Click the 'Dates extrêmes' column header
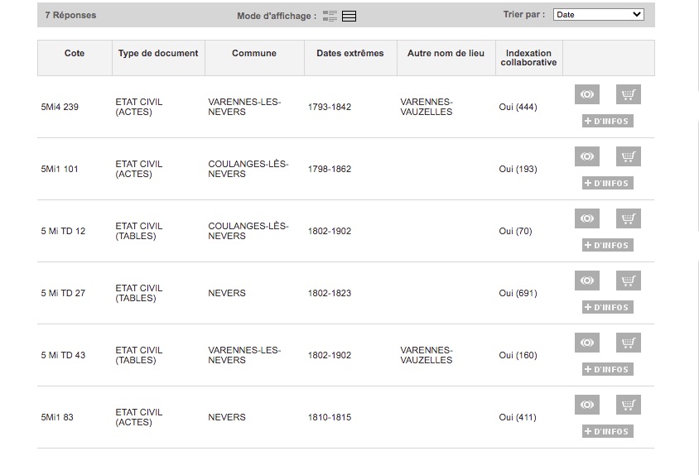Screen dimensions: 699x475 pyautogui.click(x=350, y=54)
